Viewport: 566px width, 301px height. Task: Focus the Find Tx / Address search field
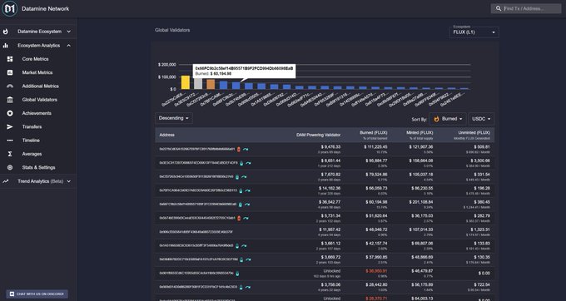click(x=526, y=8)
